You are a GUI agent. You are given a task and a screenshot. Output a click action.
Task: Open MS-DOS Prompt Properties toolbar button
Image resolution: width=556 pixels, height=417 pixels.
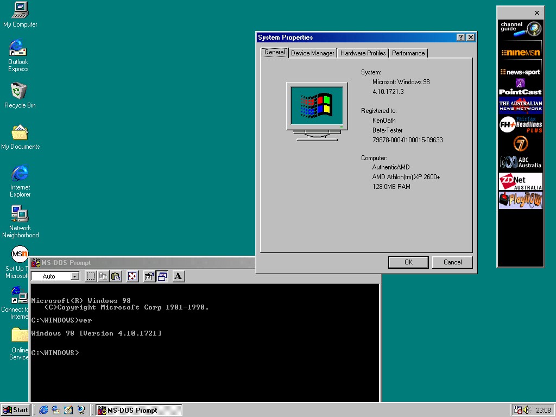point(149,276)
